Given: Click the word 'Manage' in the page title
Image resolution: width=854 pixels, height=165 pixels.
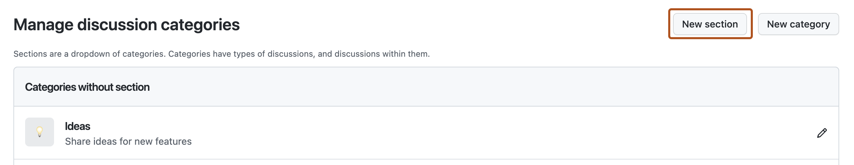Looking at the screenshot, I should coord(43,25).
